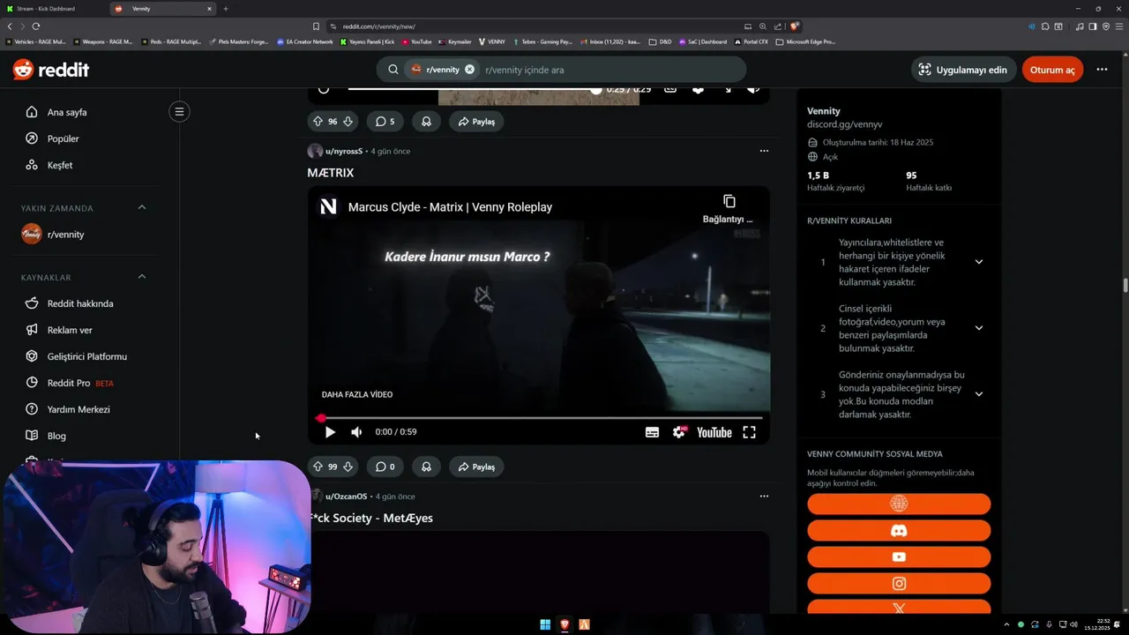This screenshot has height=635, width=1129.
Task: Open options menu of the u/OzcanOS post
Action: click(x=764, y=497)
